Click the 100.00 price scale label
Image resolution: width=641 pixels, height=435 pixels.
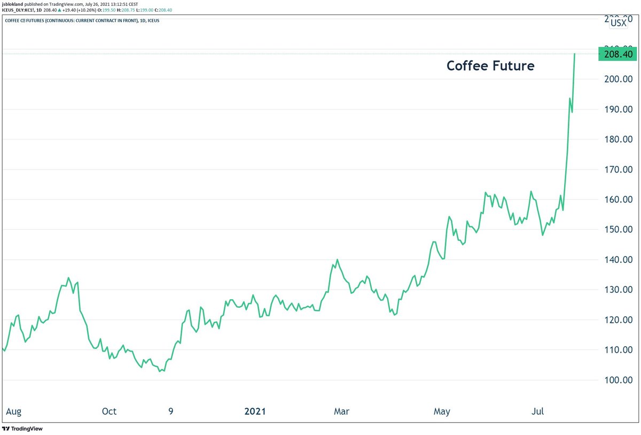pyautogui.click(x=619, y=380)
